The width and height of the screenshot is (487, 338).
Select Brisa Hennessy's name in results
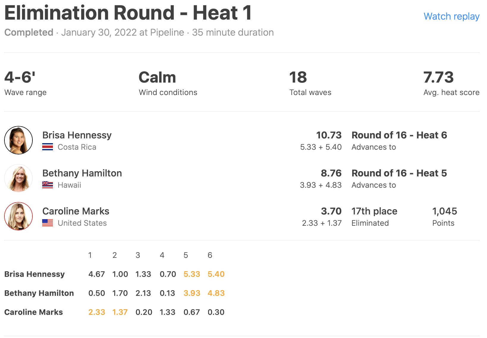coord(77,135)
